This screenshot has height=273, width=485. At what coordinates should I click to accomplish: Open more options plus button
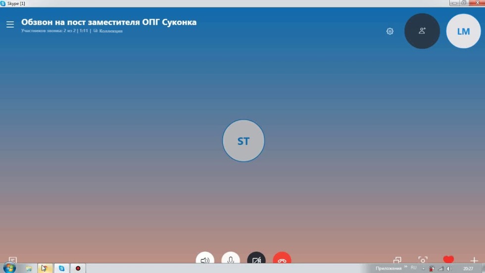474,260
